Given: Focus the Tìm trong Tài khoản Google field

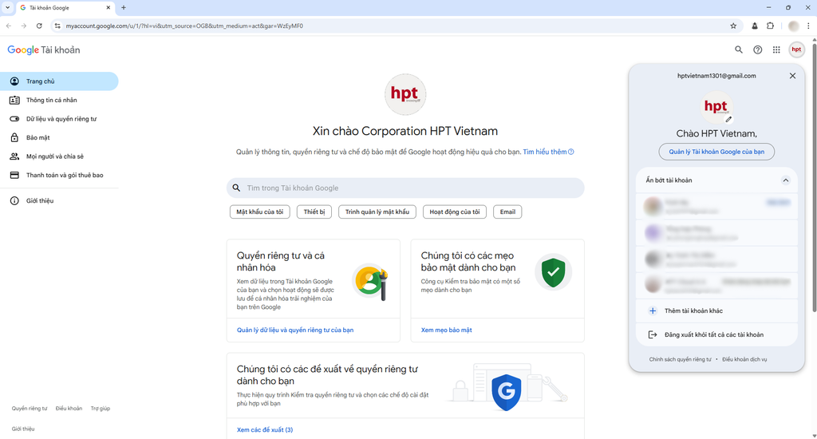Looking at the screenshot, I should tap(405, 188).
